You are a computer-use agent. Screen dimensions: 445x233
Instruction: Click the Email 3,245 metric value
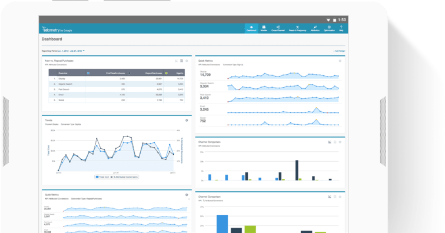coord(204,109)
